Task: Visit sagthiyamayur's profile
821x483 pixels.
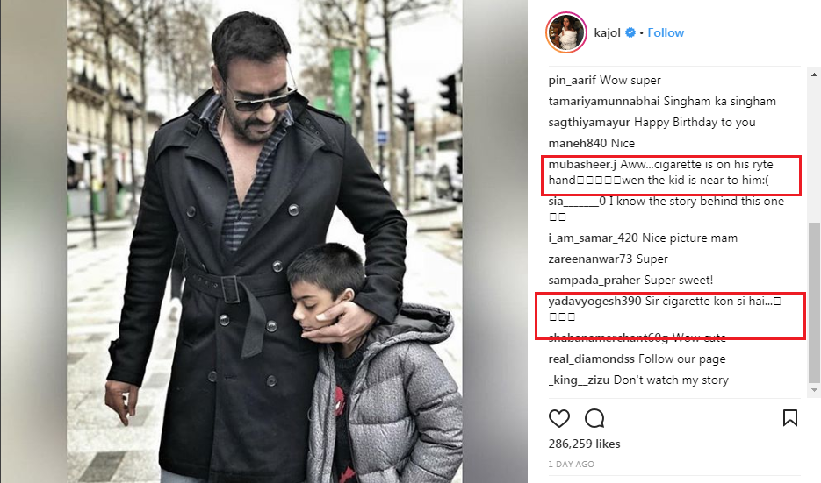Action: 589,123
